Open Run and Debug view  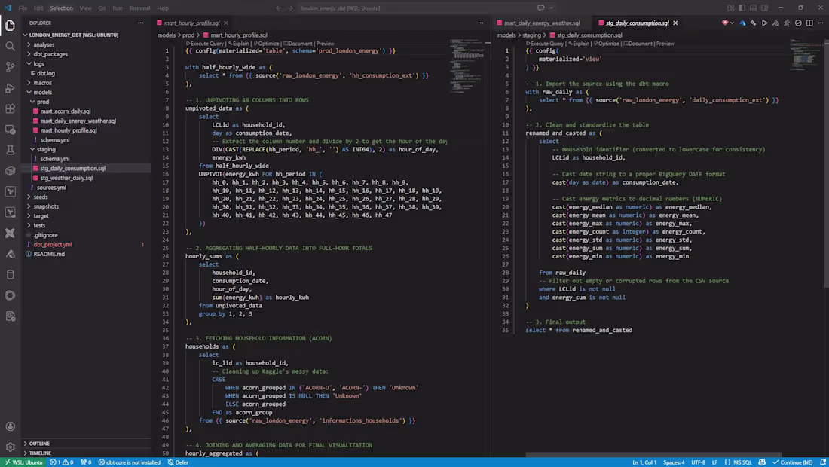coord(10,88)
